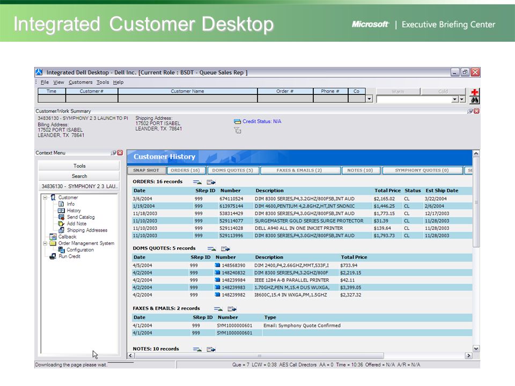The height and width of the screenshot is (386, 515).
Task: Switch to the NOTES (10) tab
Action: [x=360, y=170]
